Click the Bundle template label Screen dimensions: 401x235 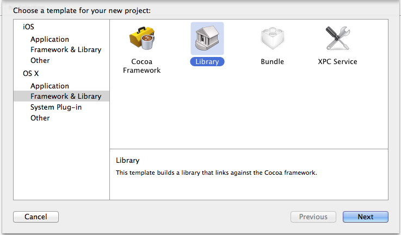click(x=273, y=61)
